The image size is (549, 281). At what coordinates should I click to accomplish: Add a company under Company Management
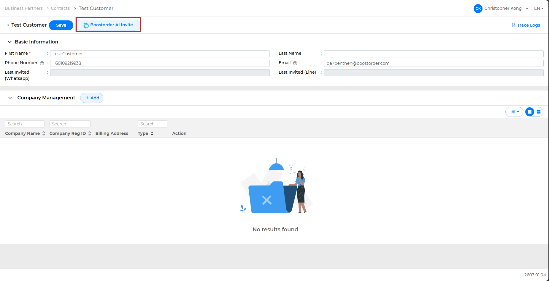(x=92, y=98)
